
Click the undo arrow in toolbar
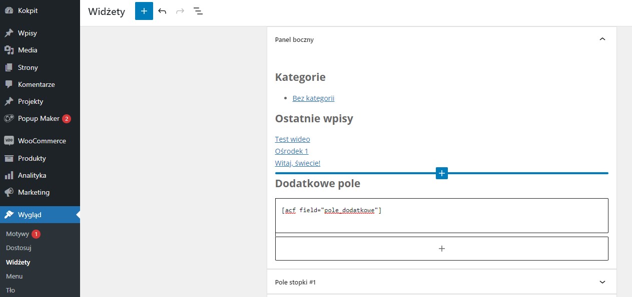click(x=162, y=11)
